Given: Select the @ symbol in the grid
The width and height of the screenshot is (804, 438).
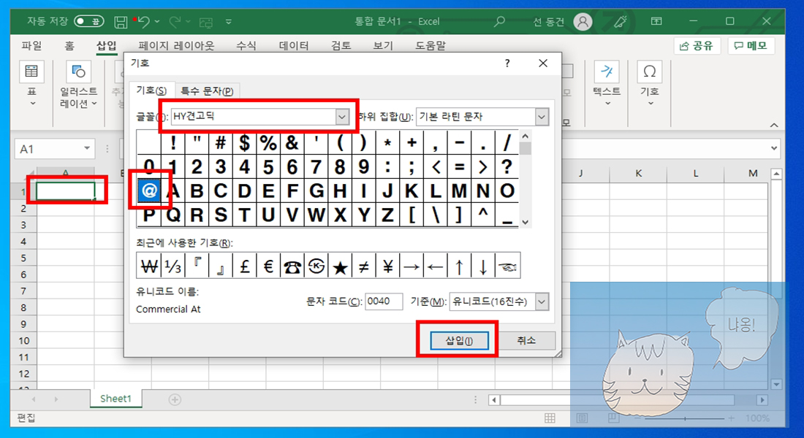Looking at the screenshot, I should [x=148, y=191].
